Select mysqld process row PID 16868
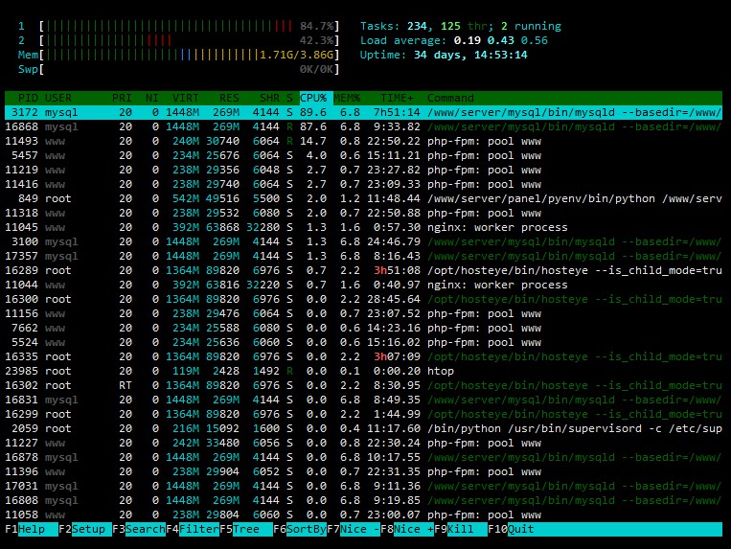The image size is (731, 549). coord(363,126)
